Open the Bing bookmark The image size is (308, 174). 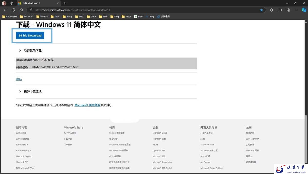pyautogui.click(x=150, y=16)
